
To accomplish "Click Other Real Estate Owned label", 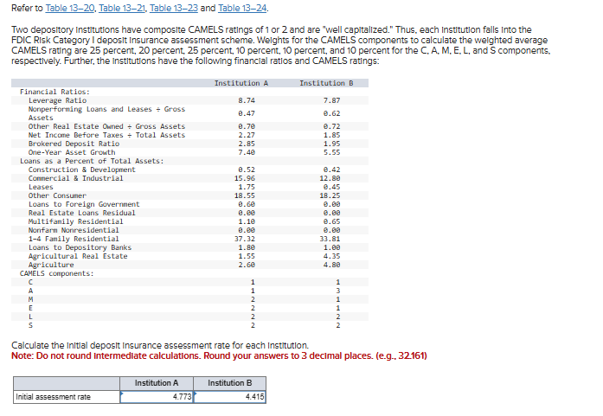I will pyautogui.click(x=106, y=126).
